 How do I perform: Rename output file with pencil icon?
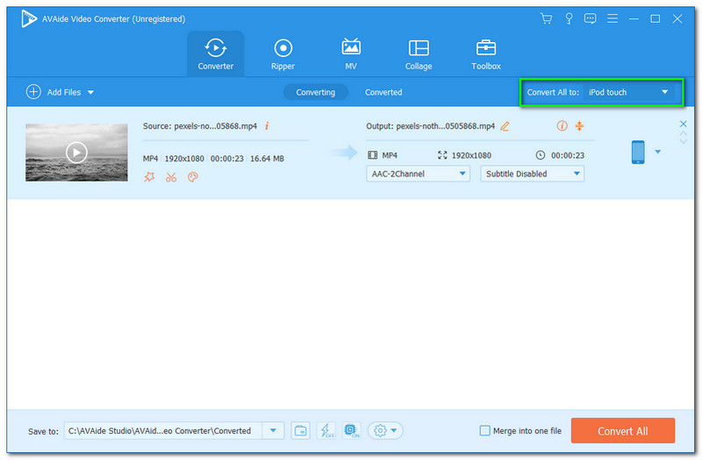click(x=505, y=126)
